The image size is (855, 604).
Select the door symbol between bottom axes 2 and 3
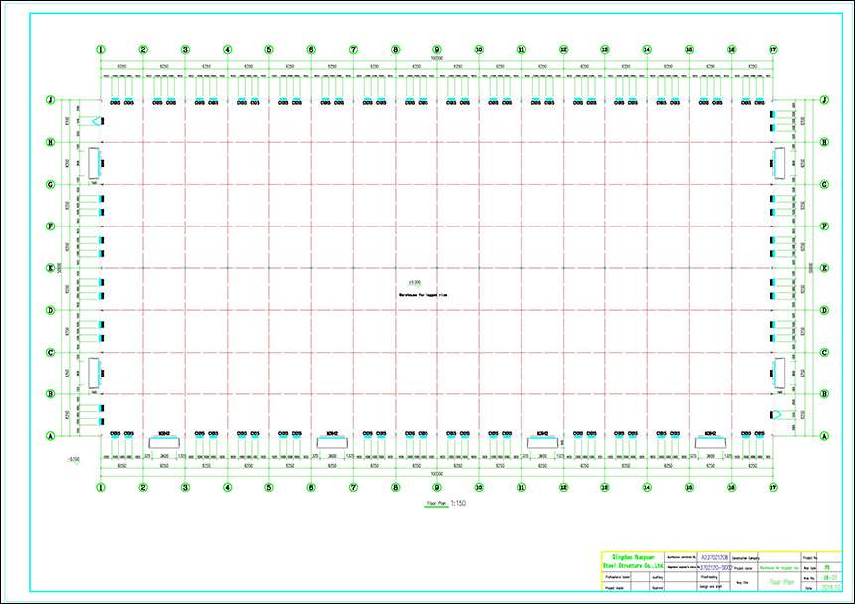coord(164,442)
